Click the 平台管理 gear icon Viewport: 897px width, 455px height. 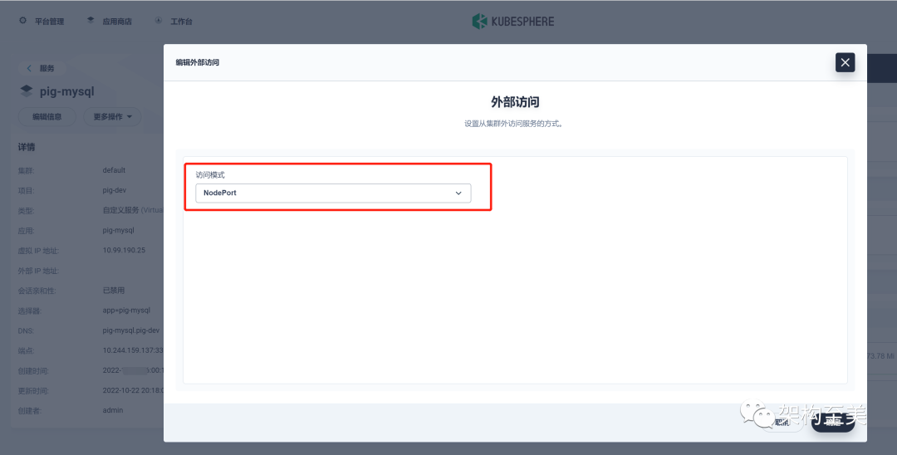click(x=23, y=21)
